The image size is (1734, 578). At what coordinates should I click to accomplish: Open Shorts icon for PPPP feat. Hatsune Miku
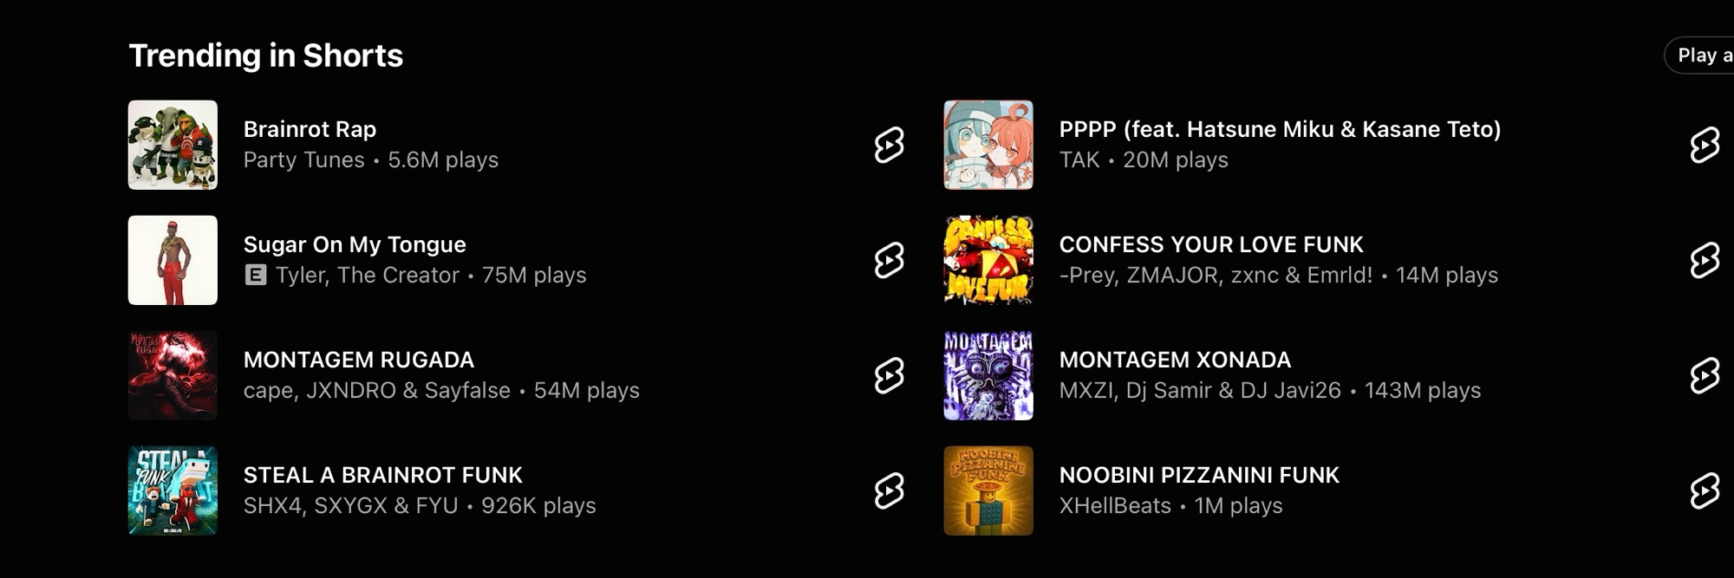pyautogui.click(x=1705, y=145)
